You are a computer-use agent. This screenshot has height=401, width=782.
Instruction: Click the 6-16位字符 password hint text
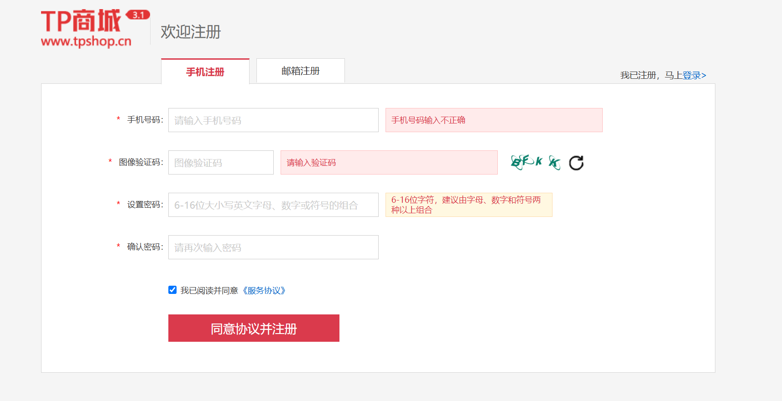click(469, 205)
